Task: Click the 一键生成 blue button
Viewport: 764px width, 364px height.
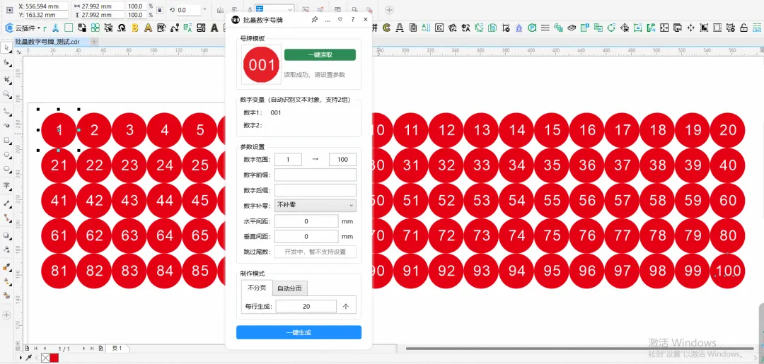Action: tap(299, 332)
